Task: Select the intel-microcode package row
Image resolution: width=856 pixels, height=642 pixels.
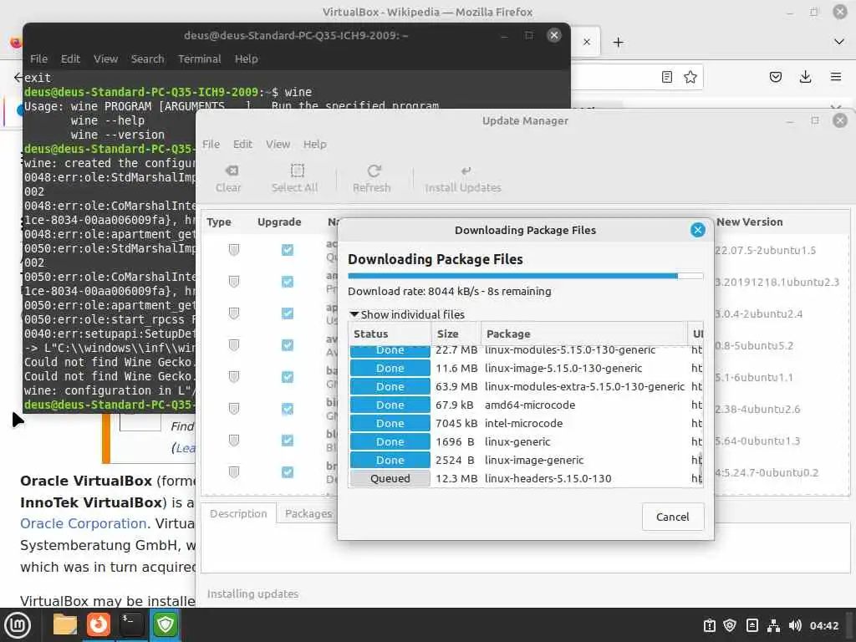Action: 525,424
